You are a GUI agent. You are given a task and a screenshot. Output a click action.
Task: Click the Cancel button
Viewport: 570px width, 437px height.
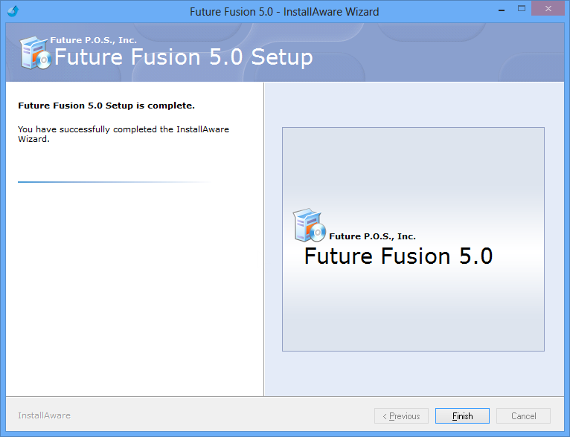tap(523, 415)
